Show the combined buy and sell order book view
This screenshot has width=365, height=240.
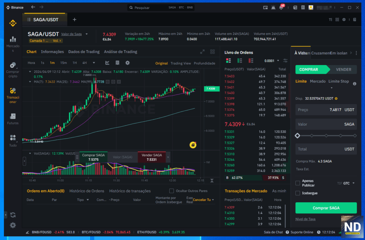228,61
